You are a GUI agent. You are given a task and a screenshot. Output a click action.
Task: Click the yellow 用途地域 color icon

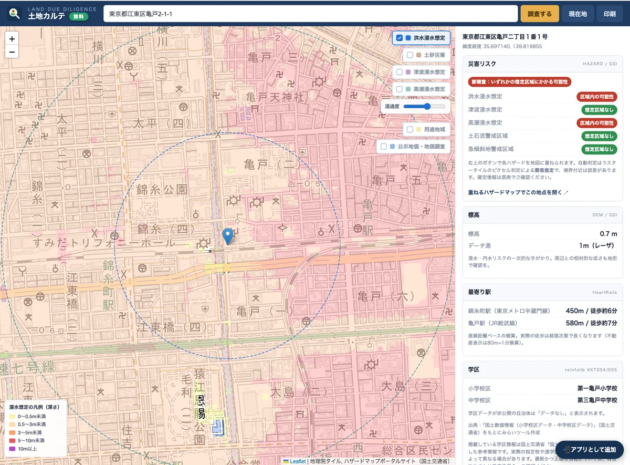pos(418,129)
